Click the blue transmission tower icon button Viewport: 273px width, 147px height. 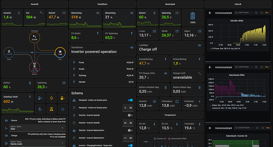click(40, 109)
